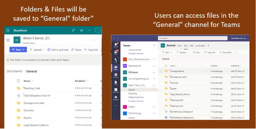Switch to Posts tab in Teams

click(x=180, y=46)
